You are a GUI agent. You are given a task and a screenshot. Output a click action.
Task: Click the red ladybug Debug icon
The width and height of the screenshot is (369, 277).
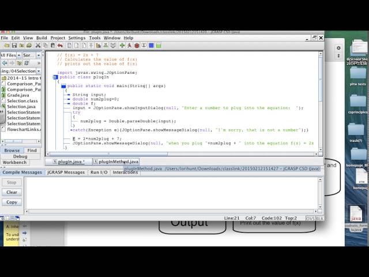pyautogui.click(x=137, y=46)
